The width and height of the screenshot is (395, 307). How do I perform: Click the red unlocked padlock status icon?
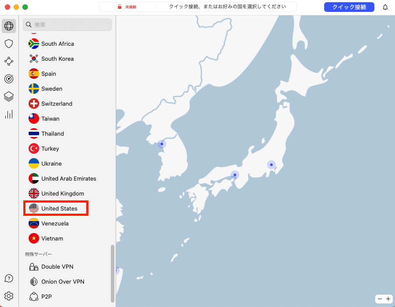pos(119,7)
